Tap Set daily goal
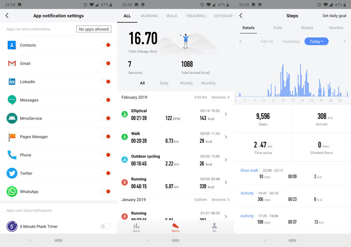This screenshot has width=351, height=247. [334, 16]
